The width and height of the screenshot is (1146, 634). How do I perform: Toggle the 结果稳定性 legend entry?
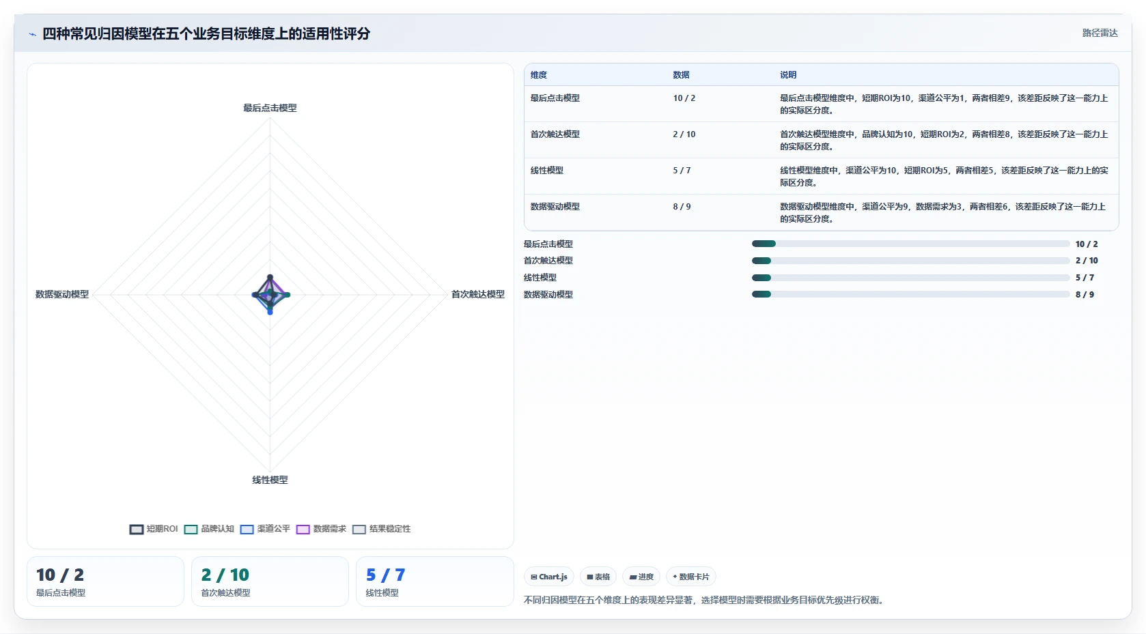(381, 529)
